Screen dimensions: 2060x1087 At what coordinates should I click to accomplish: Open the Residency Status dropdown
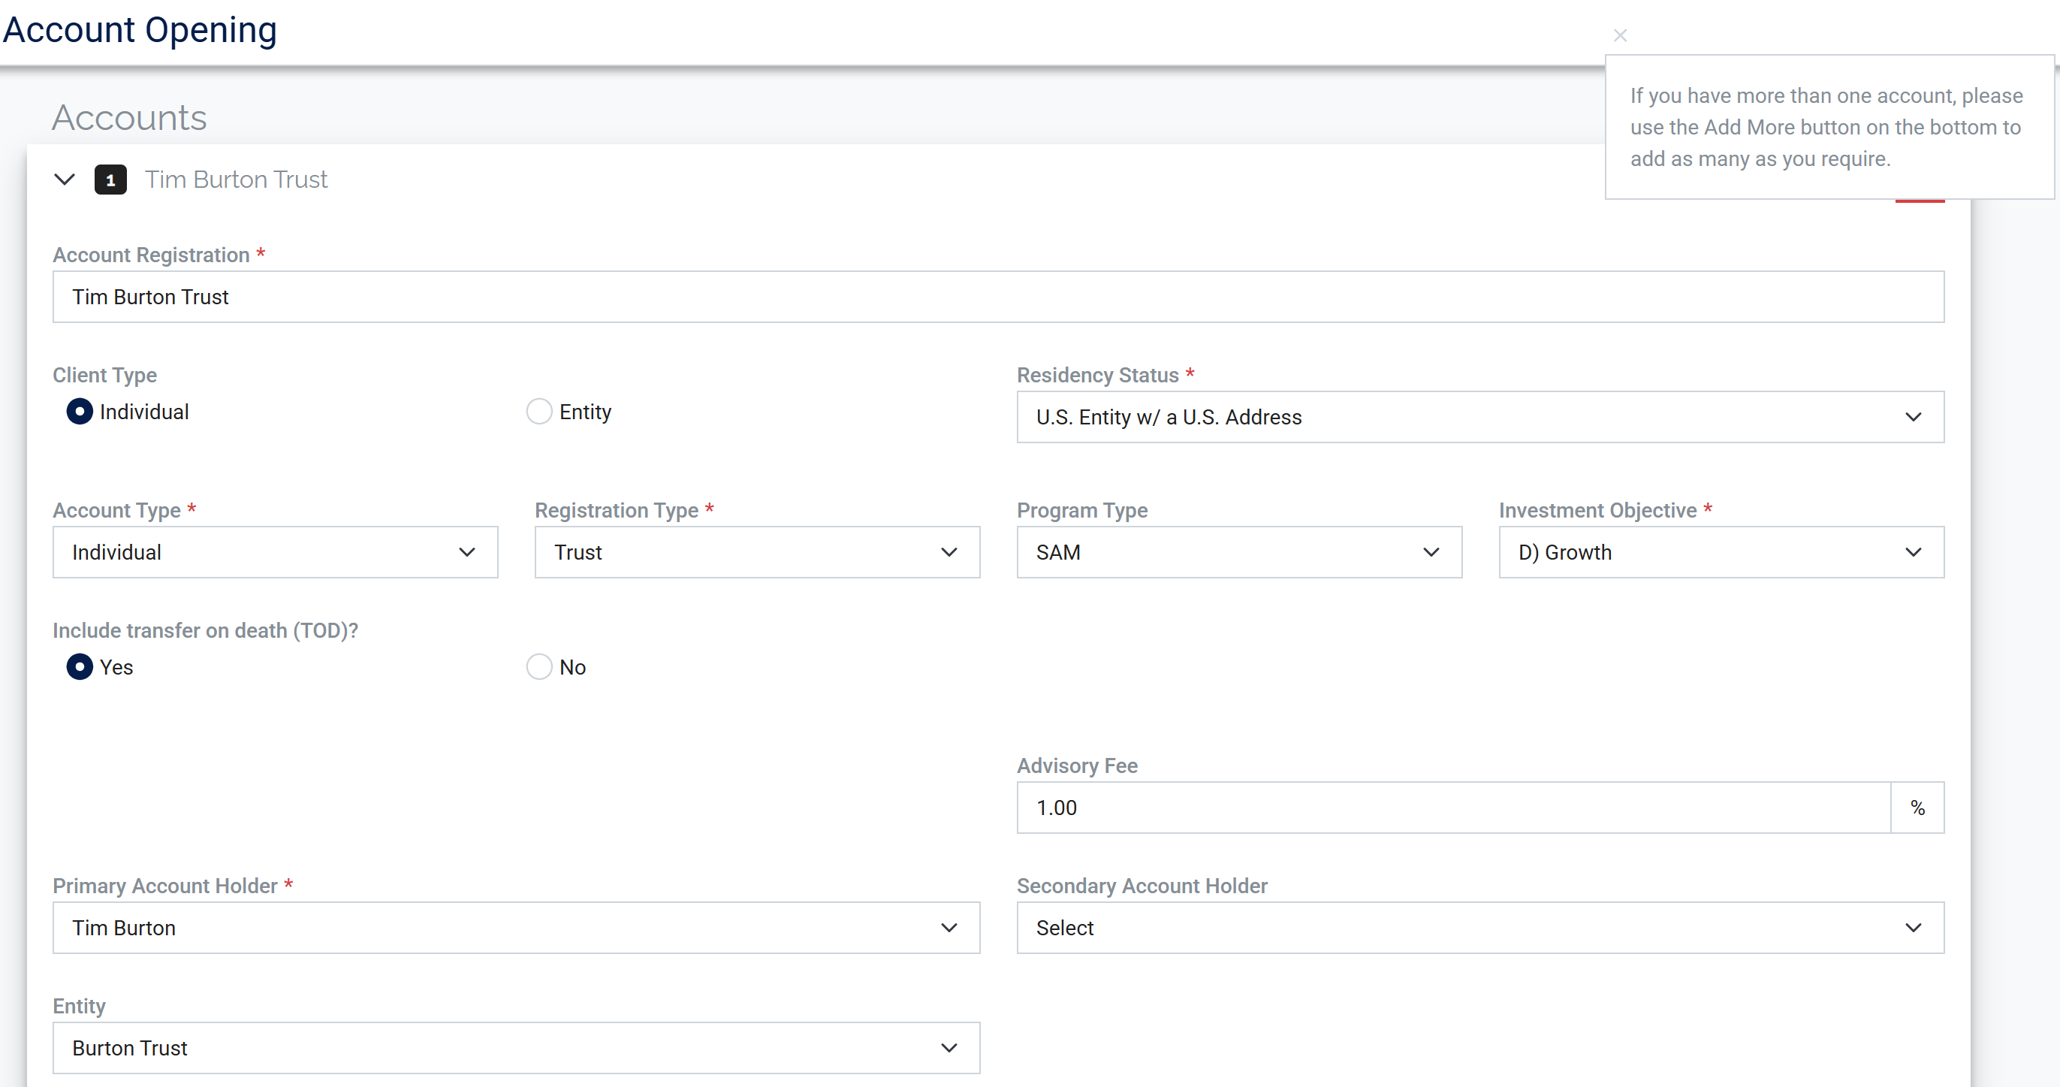[x=1480, y=417]
